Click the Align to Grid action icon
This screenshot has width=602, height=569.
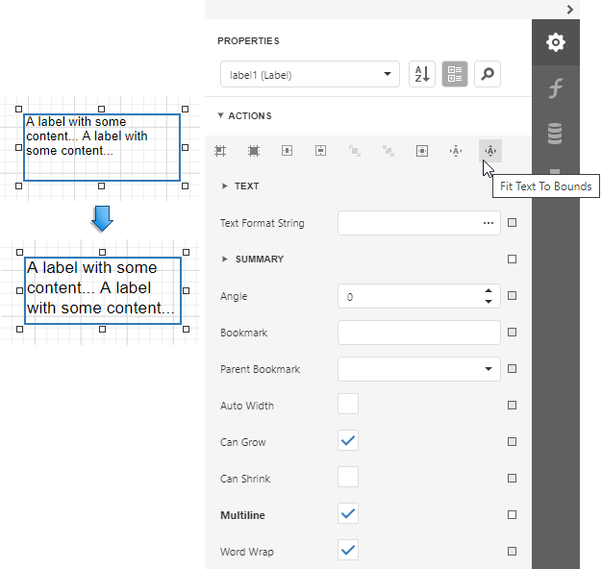point(220,151)
